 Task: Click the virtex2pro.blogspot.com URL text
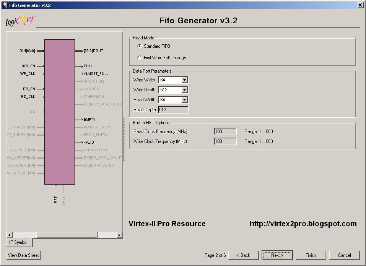(x=303, y=224)
